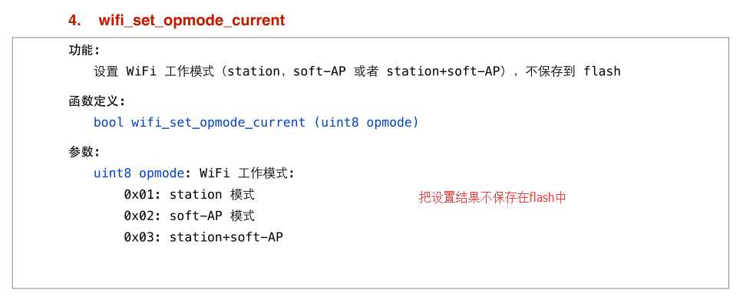Click the 0x02 value

(139, 216)
